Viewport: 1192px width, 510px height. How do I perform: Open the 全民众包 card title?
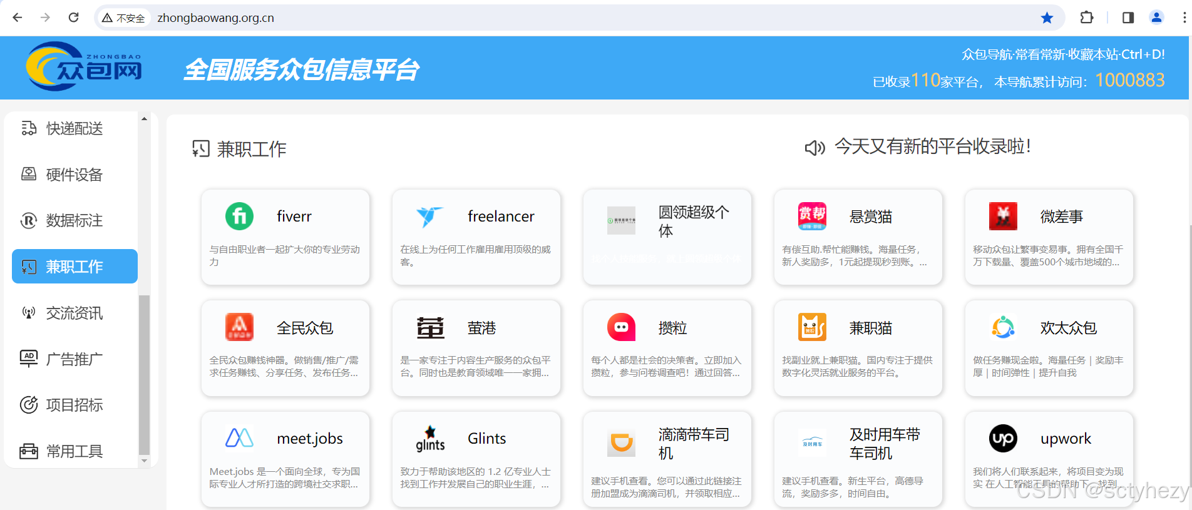(305, 328)
